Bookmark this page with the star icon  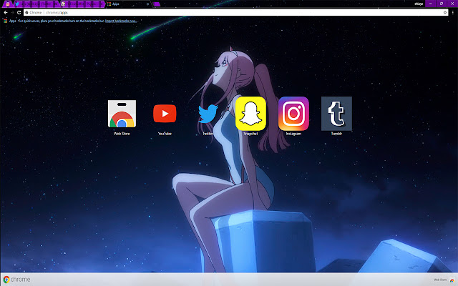(x=445, y=13)
